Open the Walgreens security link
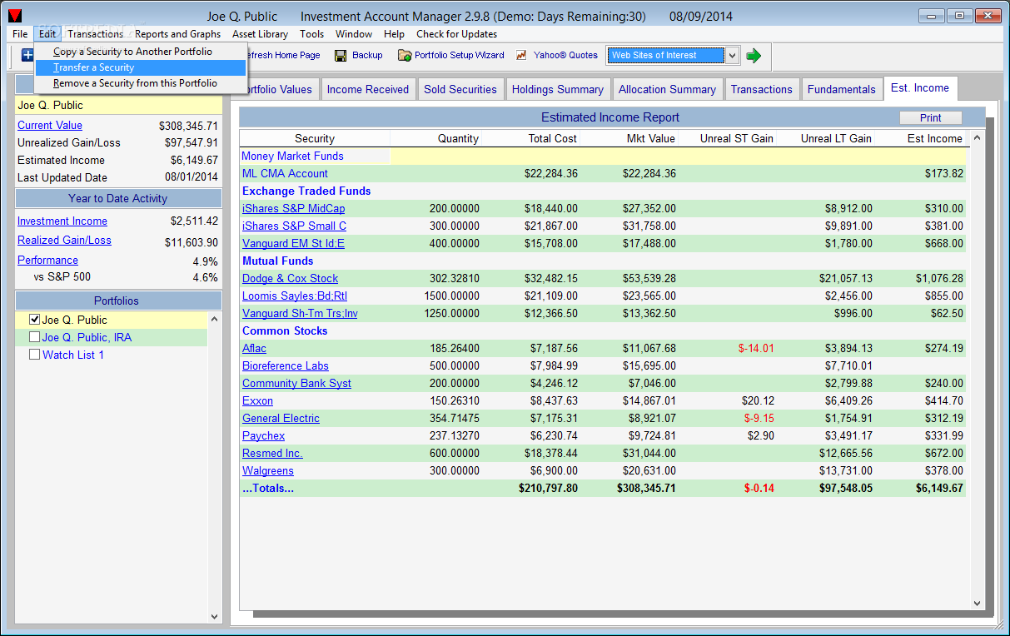The image size is (1010, 636). tap(268, 471)
